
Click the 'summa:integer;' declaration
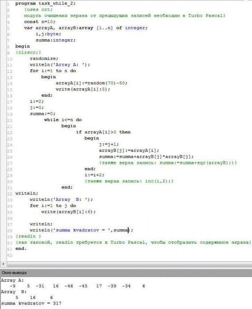coord(55,40)
